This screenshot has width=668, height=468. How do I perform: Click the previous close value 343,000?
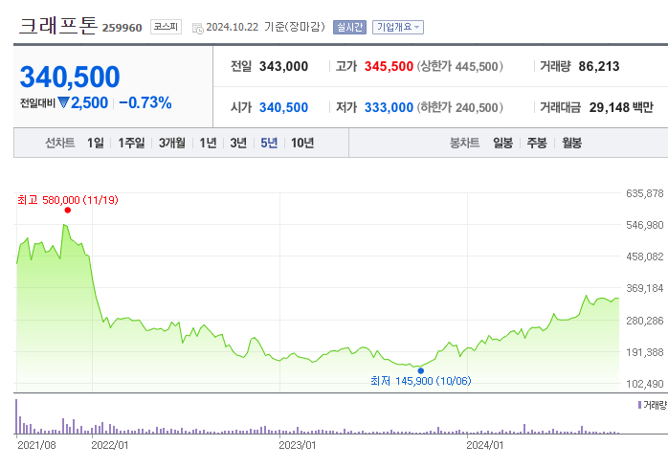pyautogui.click(x=283, y=66)
